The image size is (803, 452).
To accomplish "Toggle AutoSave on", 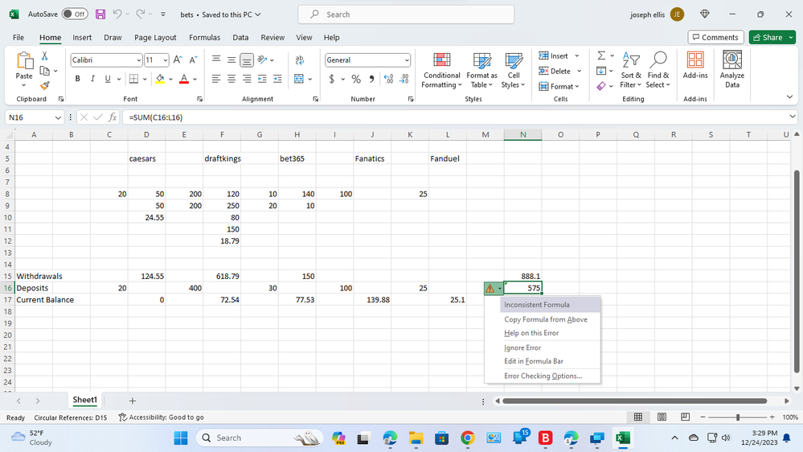I will 75,14.
